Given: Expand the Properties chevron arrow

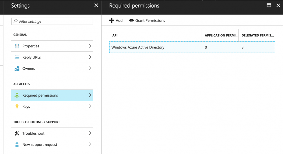Looking at the screenshot, I should tap(90, 46).
